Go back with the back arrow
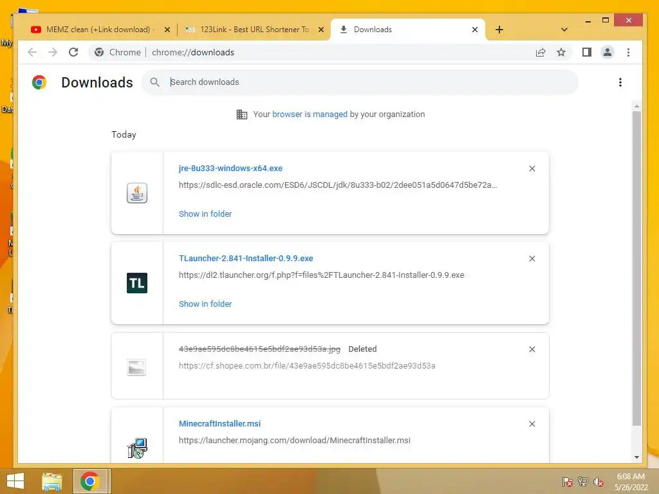Viewport: 659px width, 494px height. 32,52
